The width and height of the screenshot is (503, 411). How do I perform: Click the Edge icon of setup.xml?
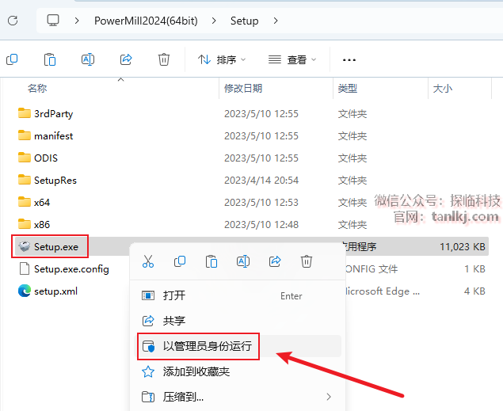[x=25, y=291]
